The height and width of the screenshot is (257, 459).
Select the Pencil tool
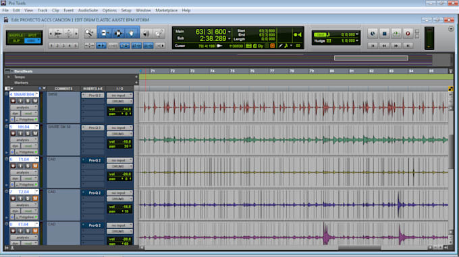pyautogui.click(x=159, y=33)
